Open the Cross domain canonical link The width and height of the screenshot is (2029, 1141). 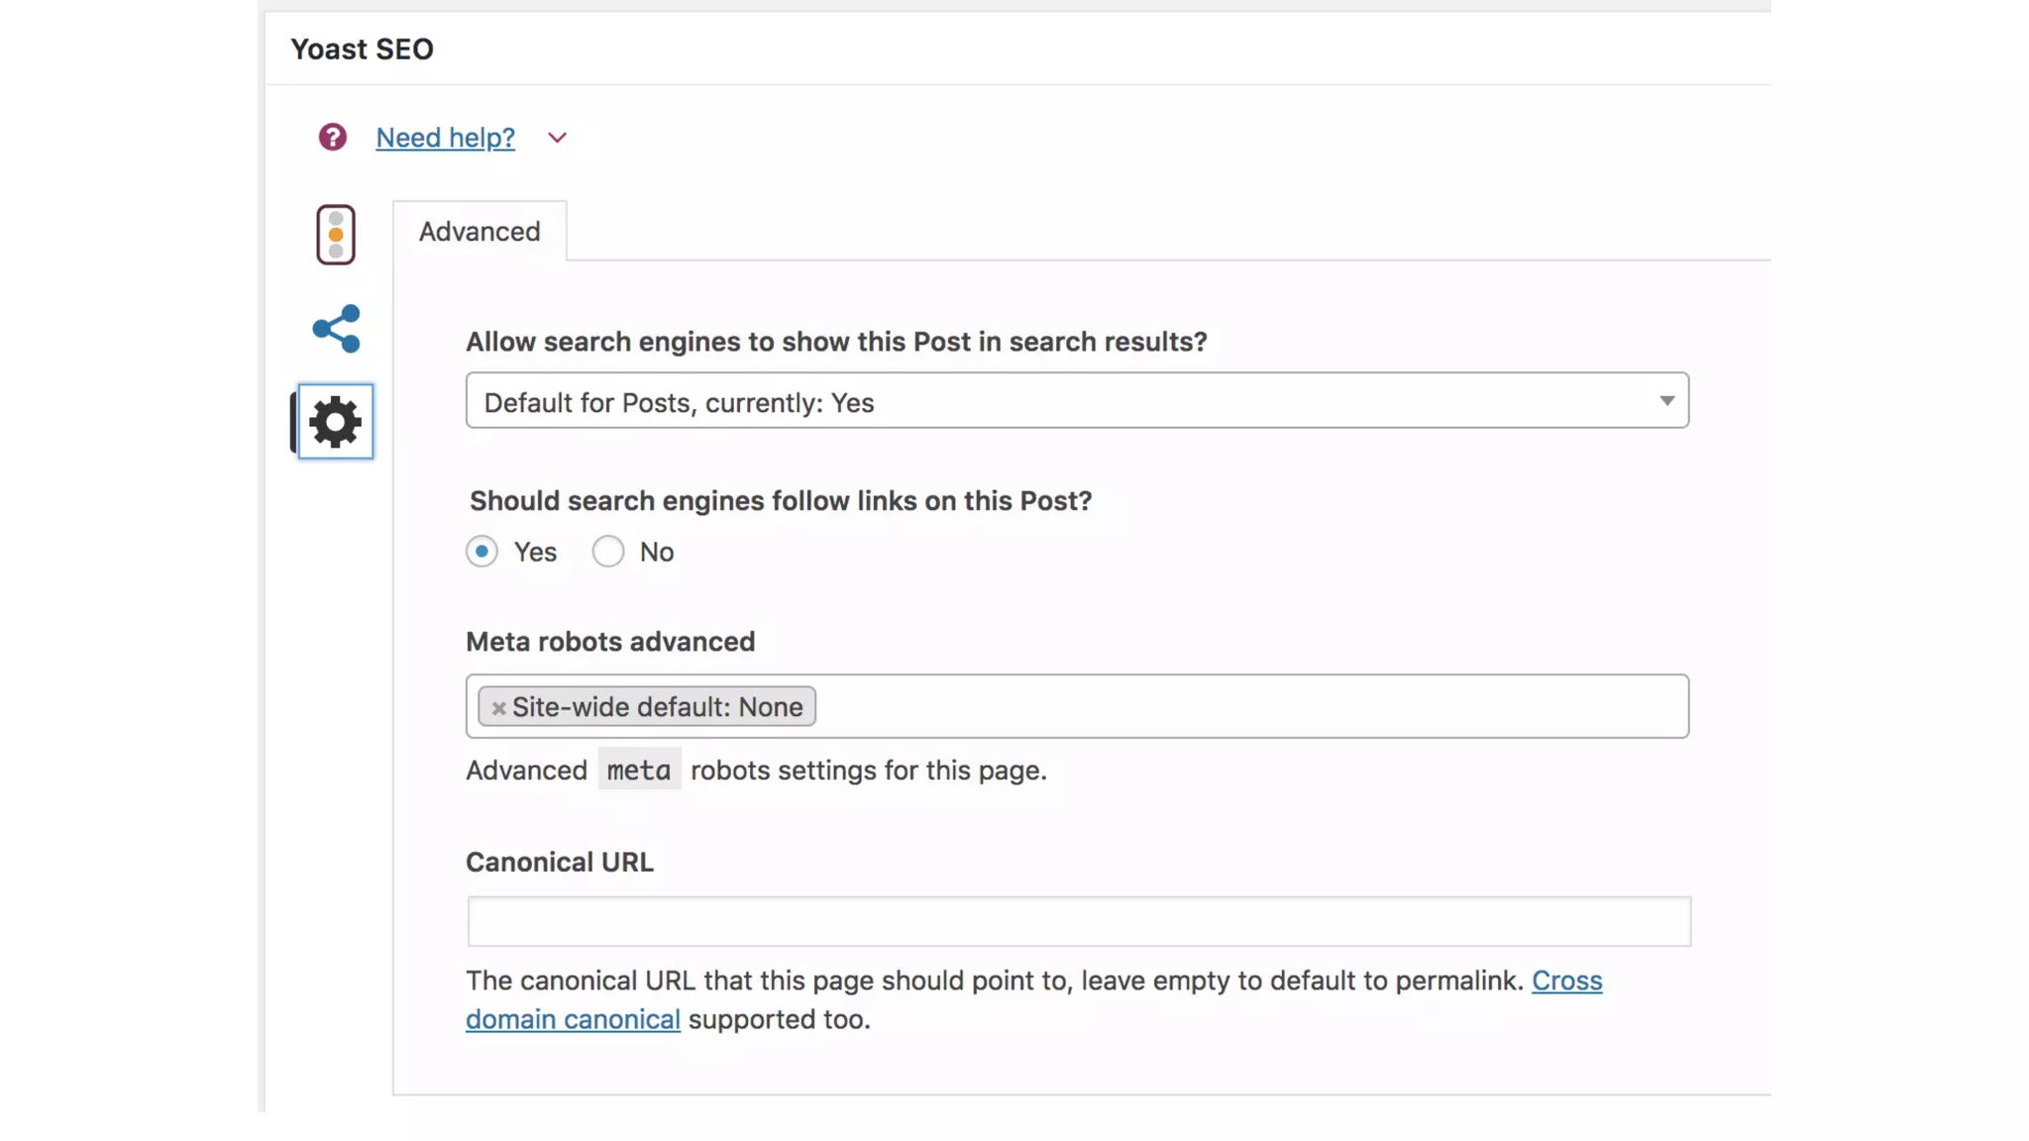pyautogui.click(x=1566, y=981)
